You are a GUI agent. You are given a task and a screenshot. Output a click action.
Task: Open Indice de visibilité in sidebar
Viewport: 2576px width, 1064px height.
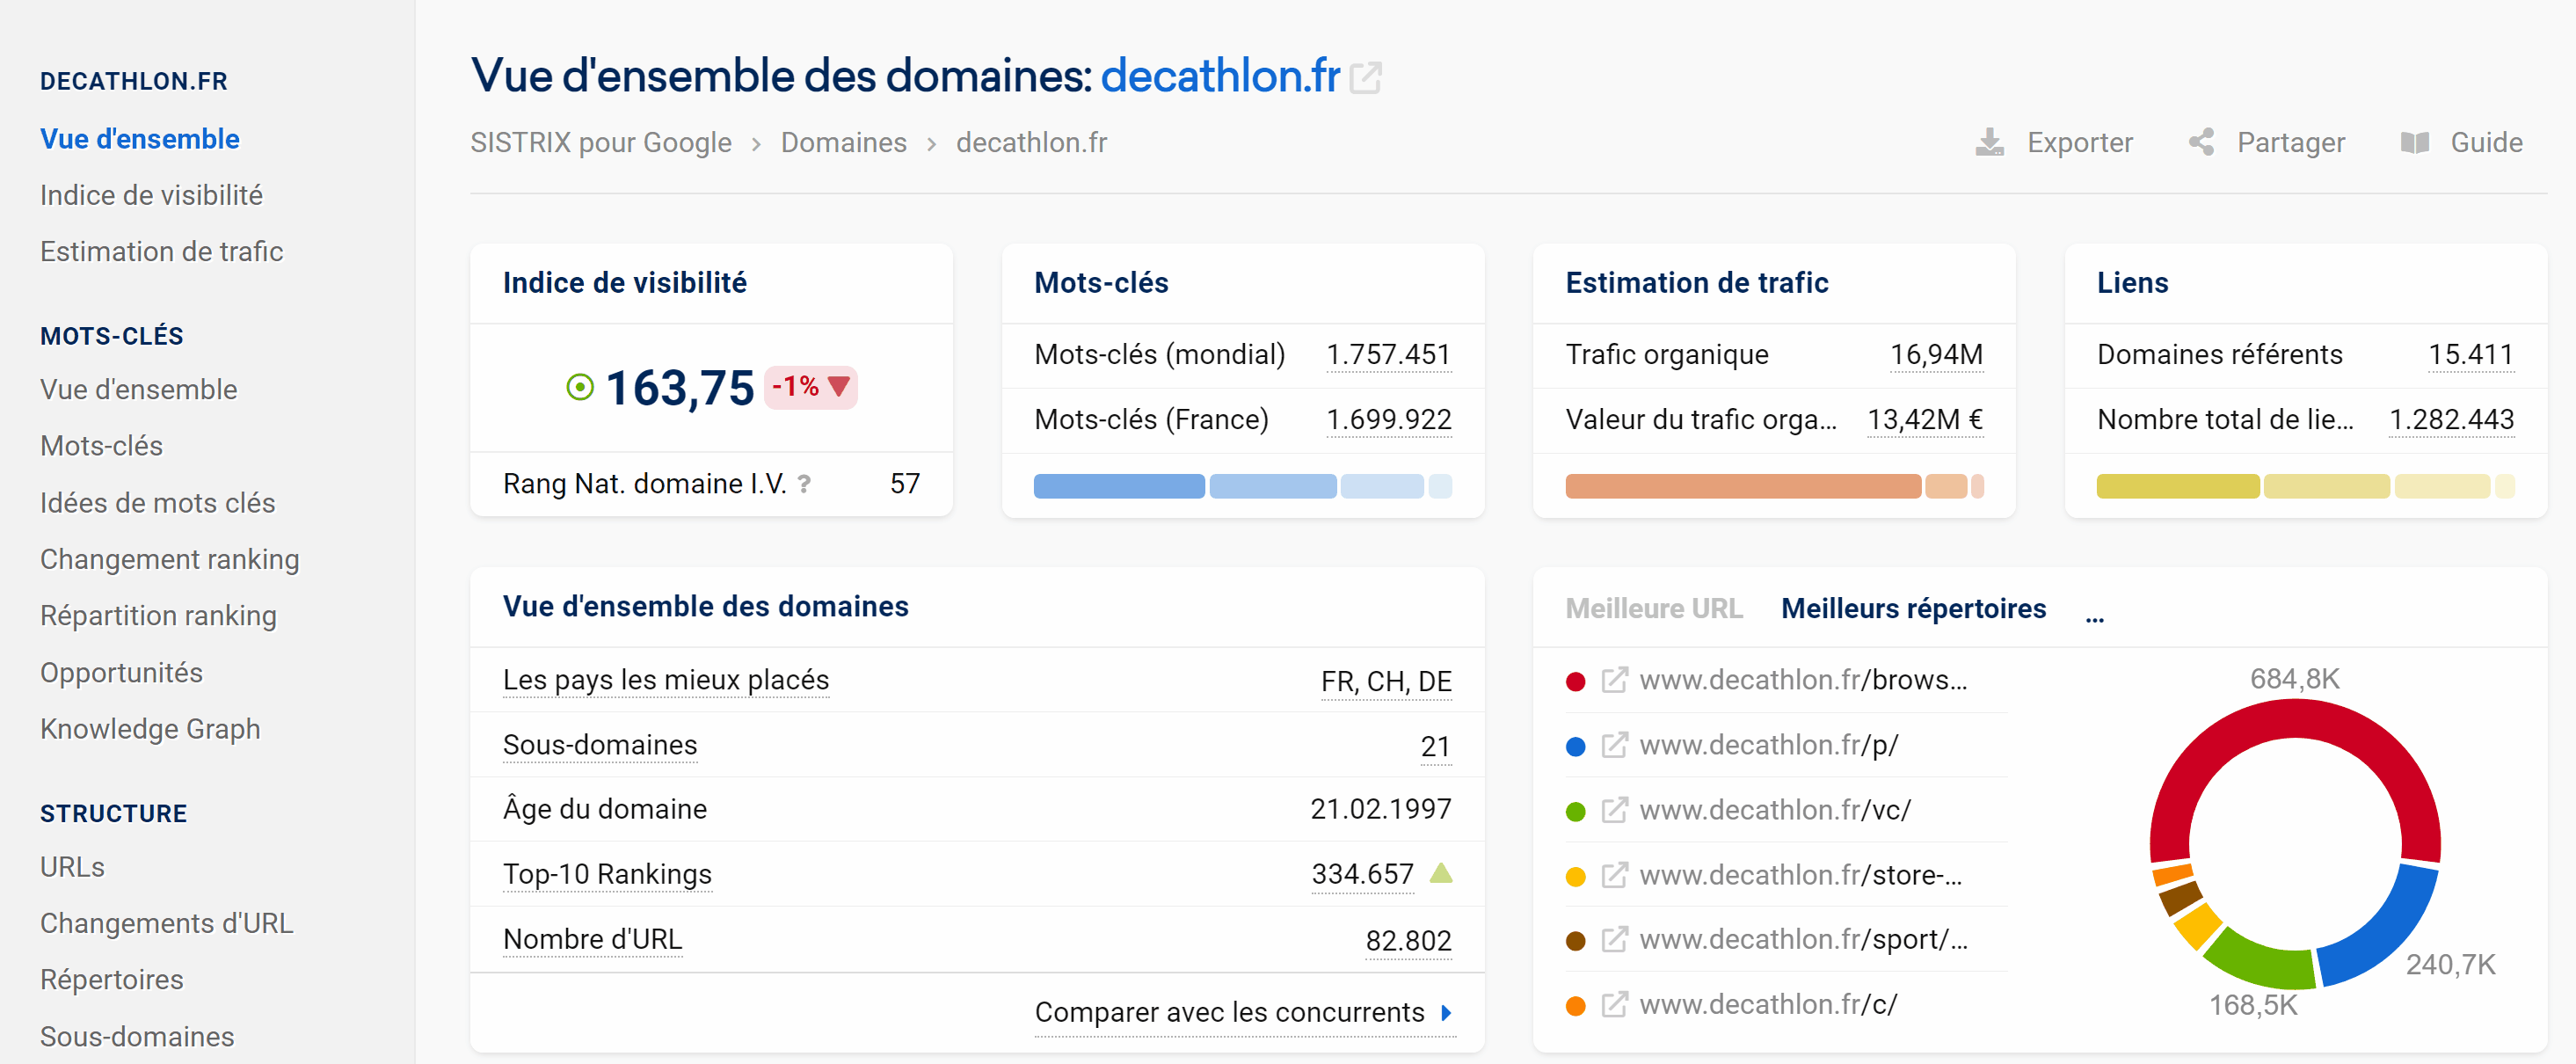click(x=151, y=195)
